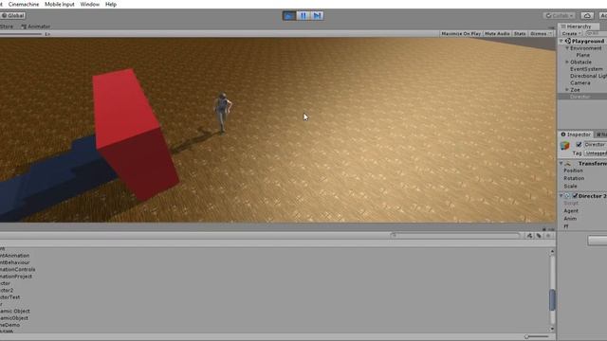Toggle the Director 2 script enabled checkbox
This screenshot has width=607, height=341.
576,196
